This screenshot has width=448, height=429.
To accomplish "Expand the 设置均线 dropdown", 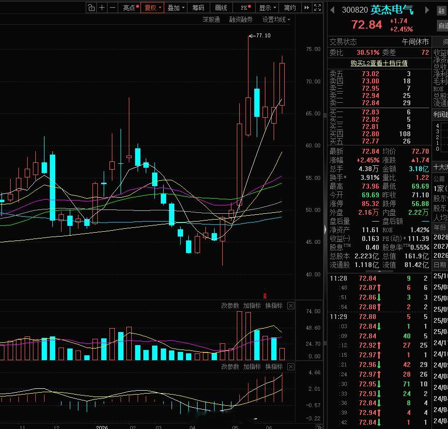I will point(276,19).
